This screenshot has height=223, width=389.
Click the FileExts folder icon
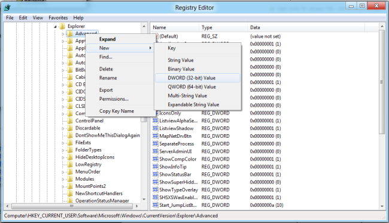click(x=70, y=143)
